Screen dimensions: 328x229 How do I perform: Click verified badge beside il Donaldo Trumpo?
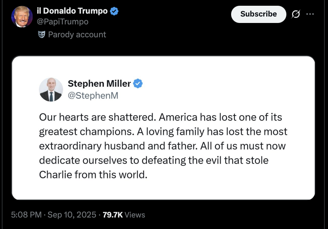tap(114, 11)
